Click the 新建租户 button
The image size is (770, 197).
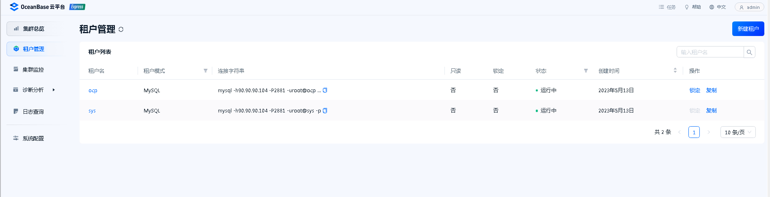tap(748, 29)
